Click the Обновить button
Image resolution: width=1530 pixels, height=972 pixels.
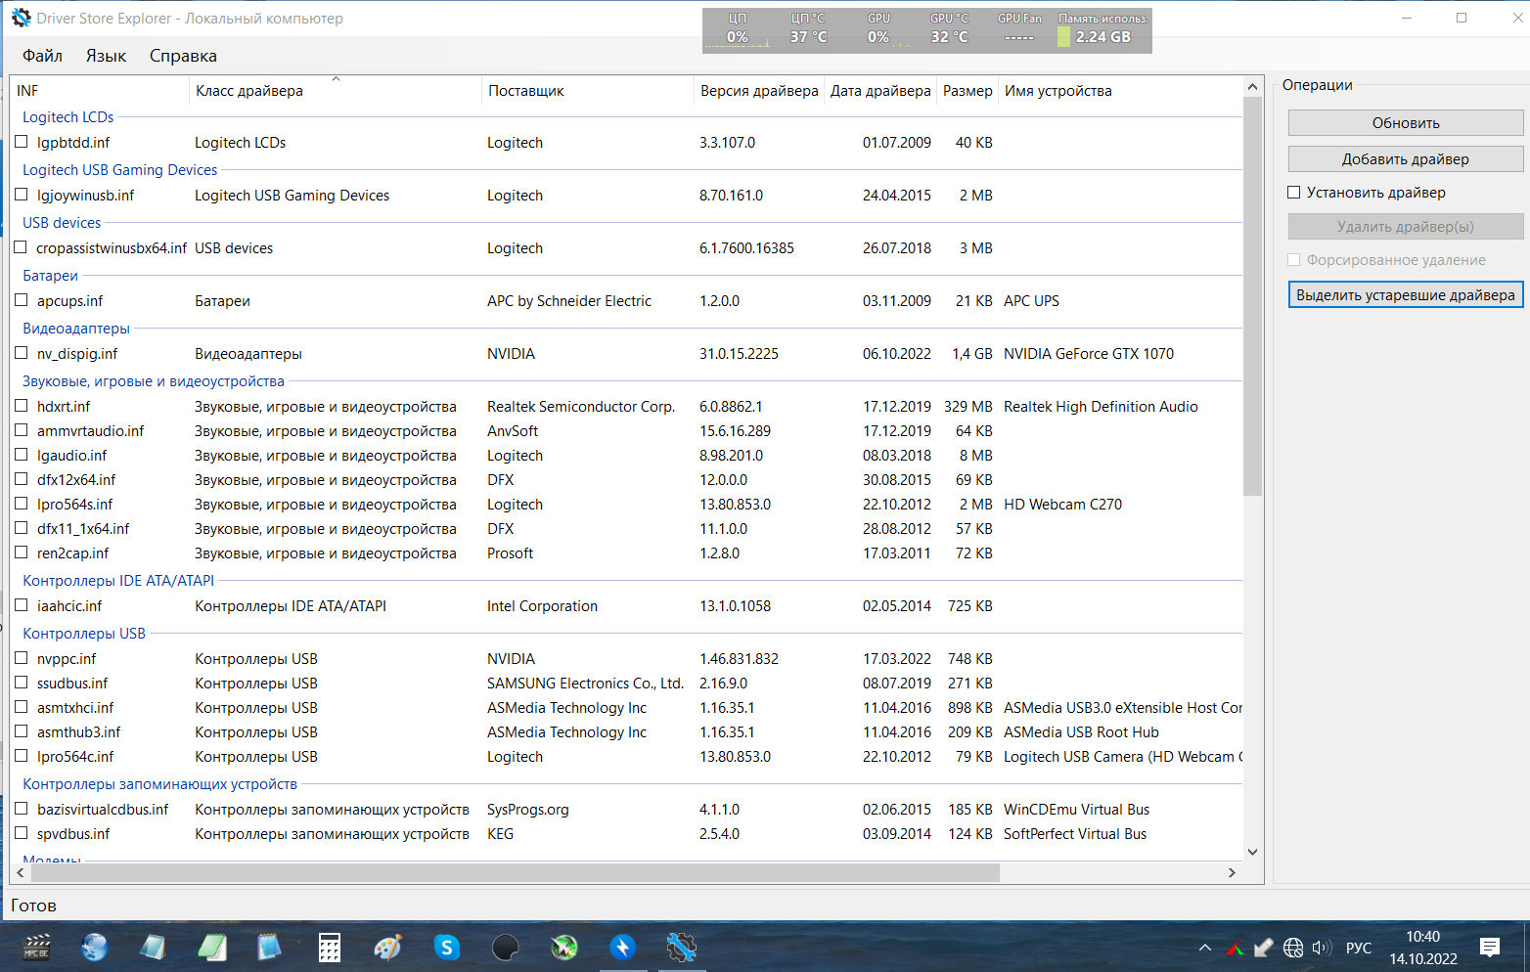[1406, 123]
